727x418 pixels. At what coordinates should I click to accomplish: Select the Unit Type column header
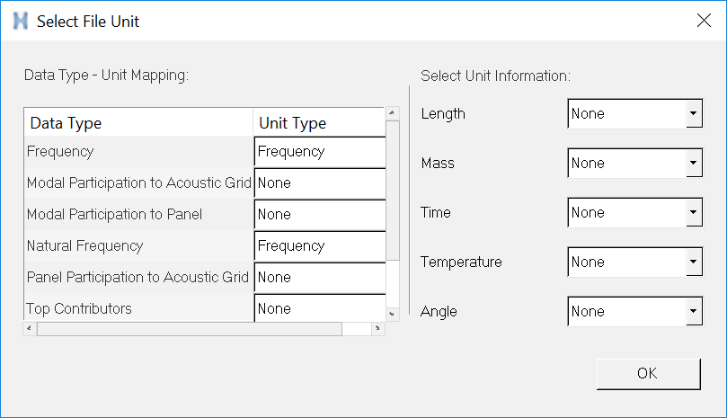point(319,123)
